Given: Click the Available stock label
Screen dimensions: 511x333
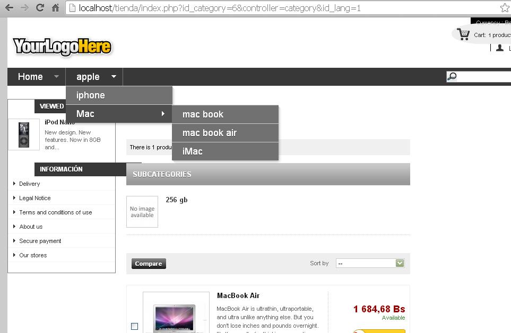Looking at the screenshot, I should click(x=393, y=318).
